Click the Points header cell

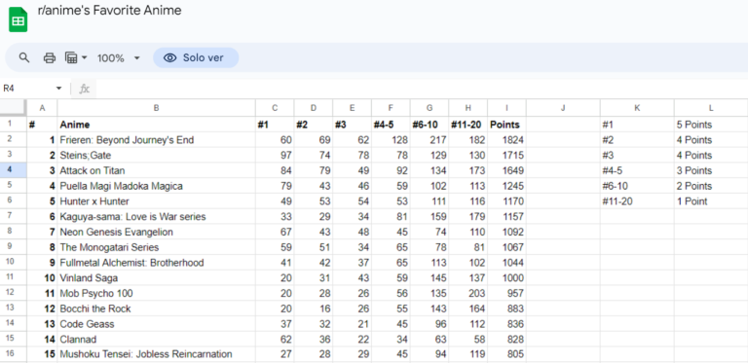point(506,125)
